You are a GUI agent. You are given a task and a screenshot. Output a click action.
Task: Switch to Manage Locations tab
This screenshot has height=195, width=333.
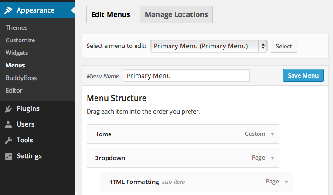coord(176,14)
